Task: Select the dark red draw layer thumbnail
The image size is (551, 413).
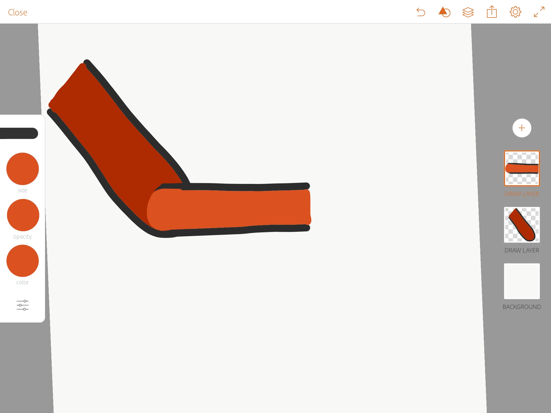Action: (x=522, y=225)
